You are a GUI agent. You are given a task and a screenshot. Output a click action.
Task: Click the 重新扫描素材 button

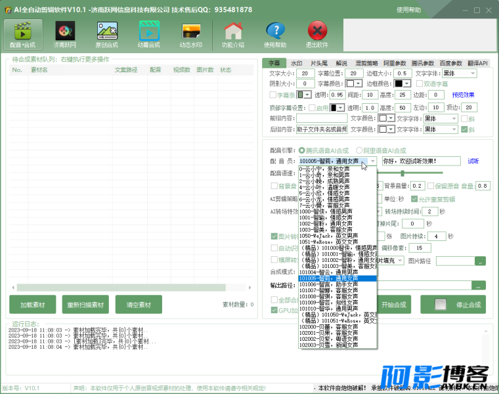(x=85, y=305)
